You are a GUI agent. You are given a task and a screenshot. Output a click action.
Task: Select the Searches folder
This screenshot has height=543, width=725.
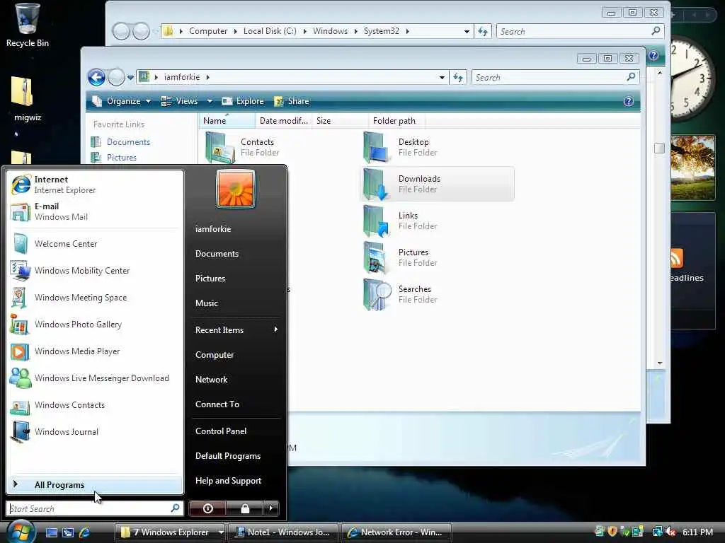[x=437, y=294]
